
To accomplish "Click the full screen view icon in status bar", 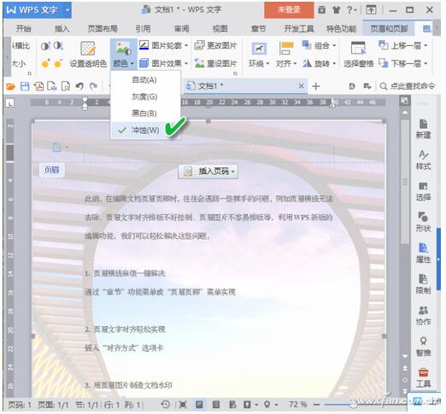I will [183, 405].
